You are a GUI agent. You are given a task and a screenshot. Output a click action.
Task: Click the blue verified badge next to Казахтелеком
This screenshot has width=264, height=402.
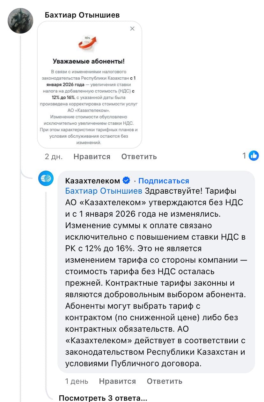pyautogui.click(x=126, y=181)
